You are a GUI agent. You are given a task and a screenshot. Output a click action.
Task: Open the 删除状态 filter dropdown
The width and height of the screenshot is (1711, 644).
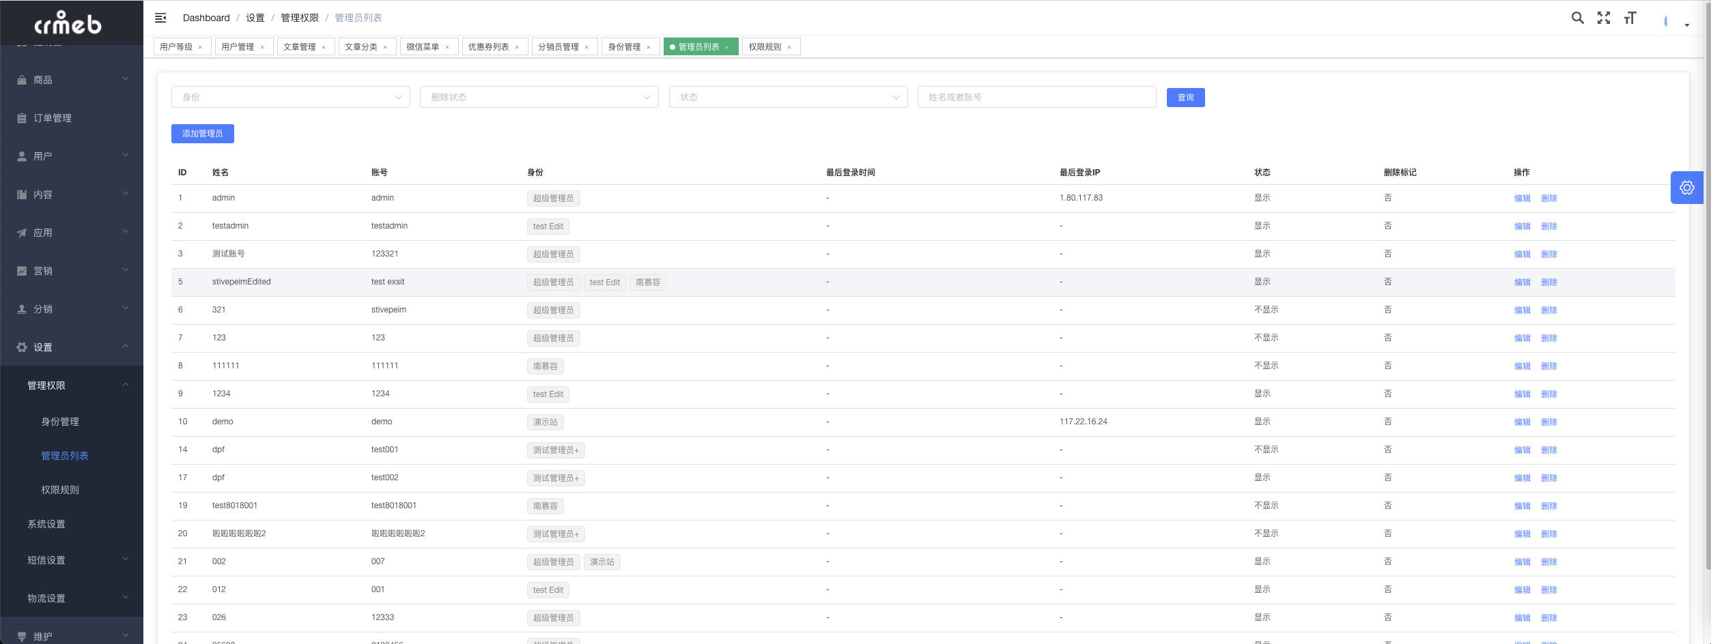(x=539, y=97)
